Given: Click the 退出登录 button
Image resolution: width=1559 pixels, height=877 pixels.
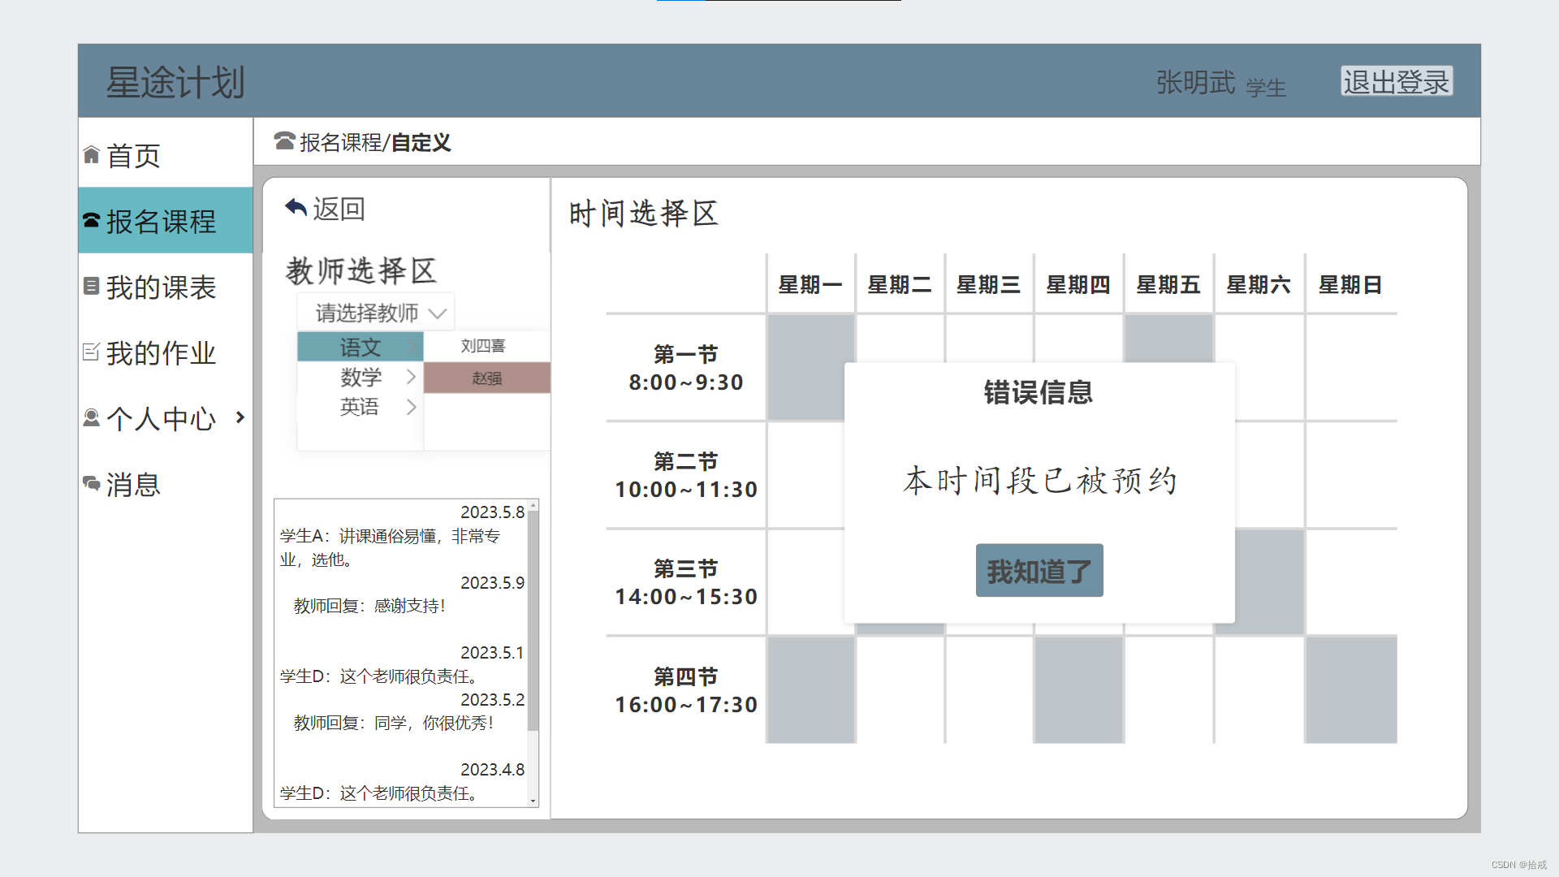Looking at the screenshot, I should coord(1396,81).
